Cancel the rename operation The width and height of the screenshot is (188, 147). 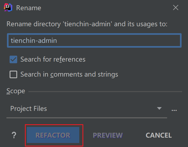(x=159, y=135)
